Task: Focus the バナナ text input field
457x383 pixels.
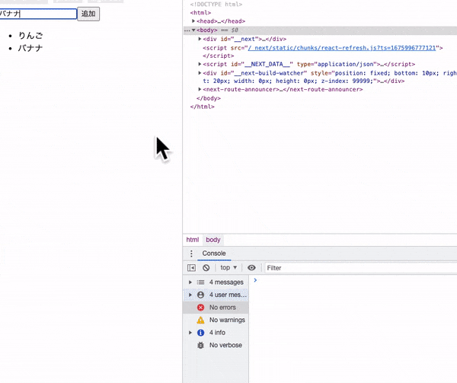Action: (x=38, y=14)
